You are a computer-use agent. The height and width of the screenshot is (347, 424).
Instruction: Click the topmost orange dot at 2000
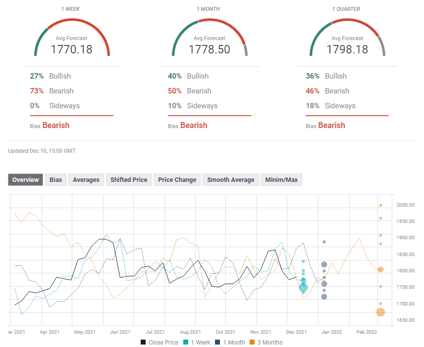(x=380, y=205)
